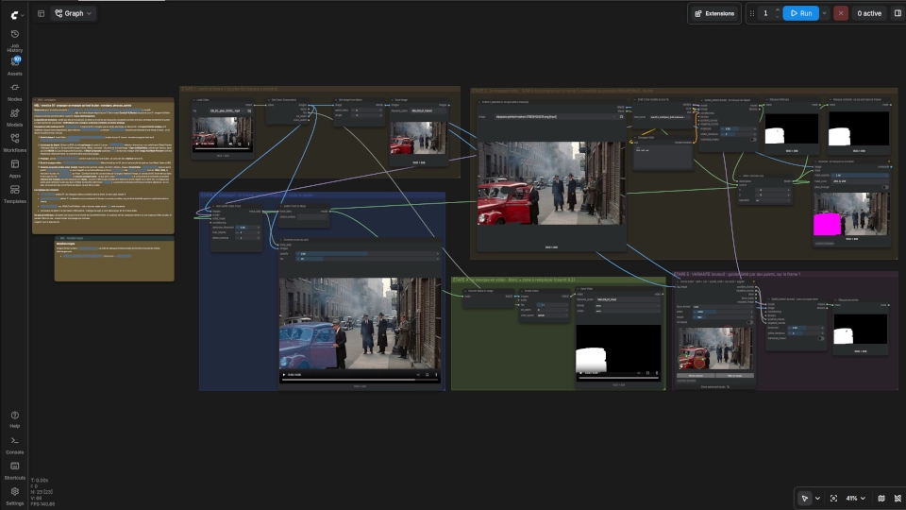The width and height of the screenshot is (906, 510).
Task: Open the Workflows panel
Action: [x=14, y=143]
